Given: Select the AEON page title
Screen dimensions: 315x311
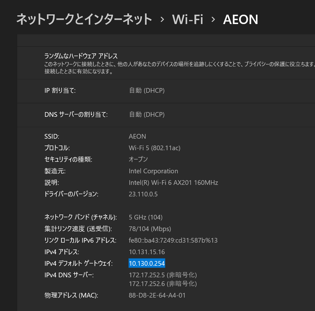Looking at the screenshot, I should (x=241, y=19).
